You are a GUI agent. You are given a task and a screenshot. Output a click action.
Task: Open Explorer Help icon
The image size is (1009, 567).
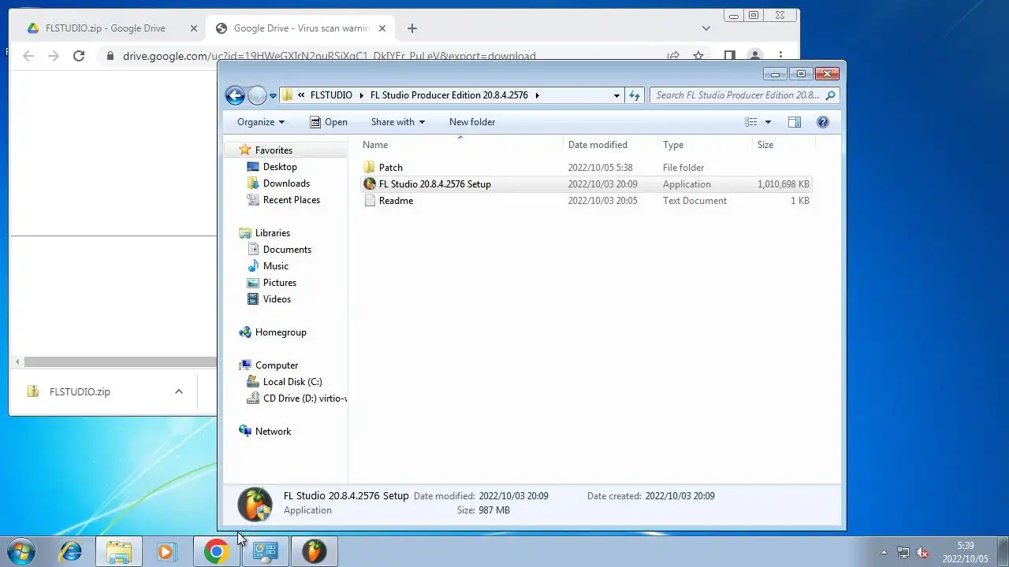823,122
